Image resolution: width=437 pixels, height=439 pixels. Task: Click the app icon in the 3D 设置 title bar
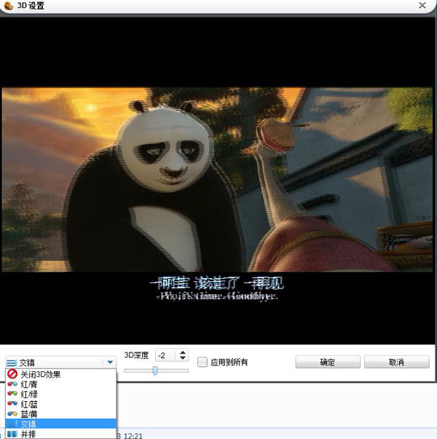9,5
